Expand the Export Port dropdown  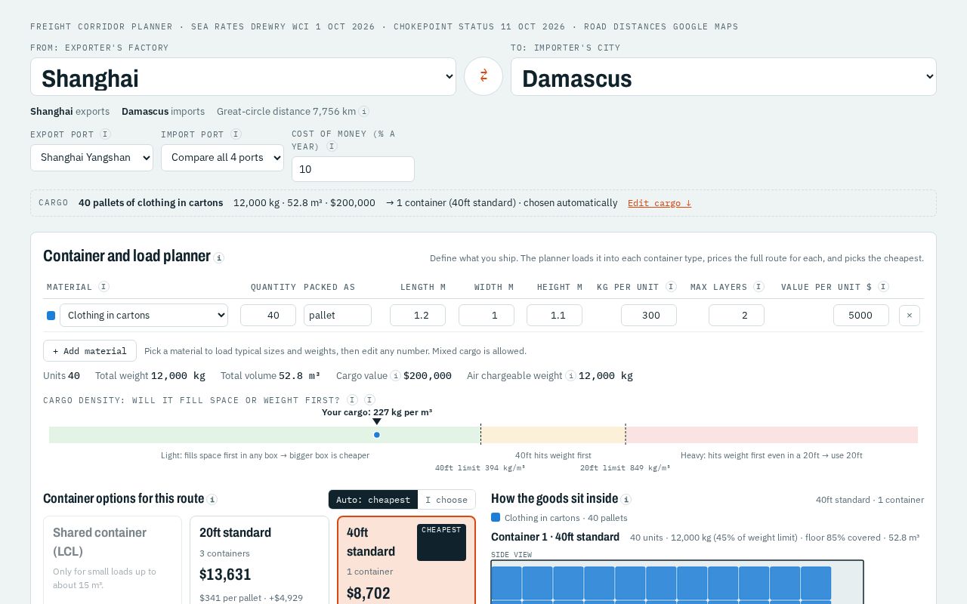point(91,158)
